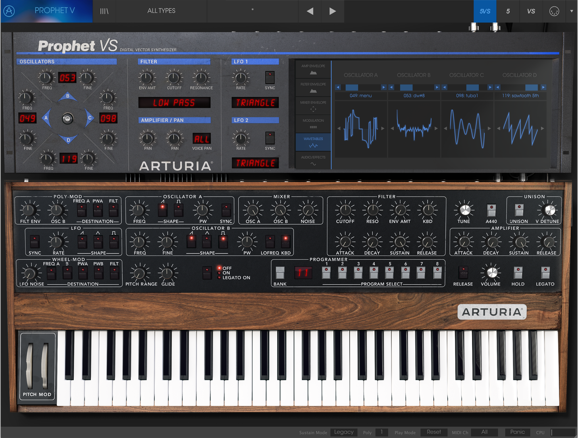Viewport: 578px width, 438px height.
Task: Switch to the Prophet 5 view tab
Action: (x=508, y=11)
